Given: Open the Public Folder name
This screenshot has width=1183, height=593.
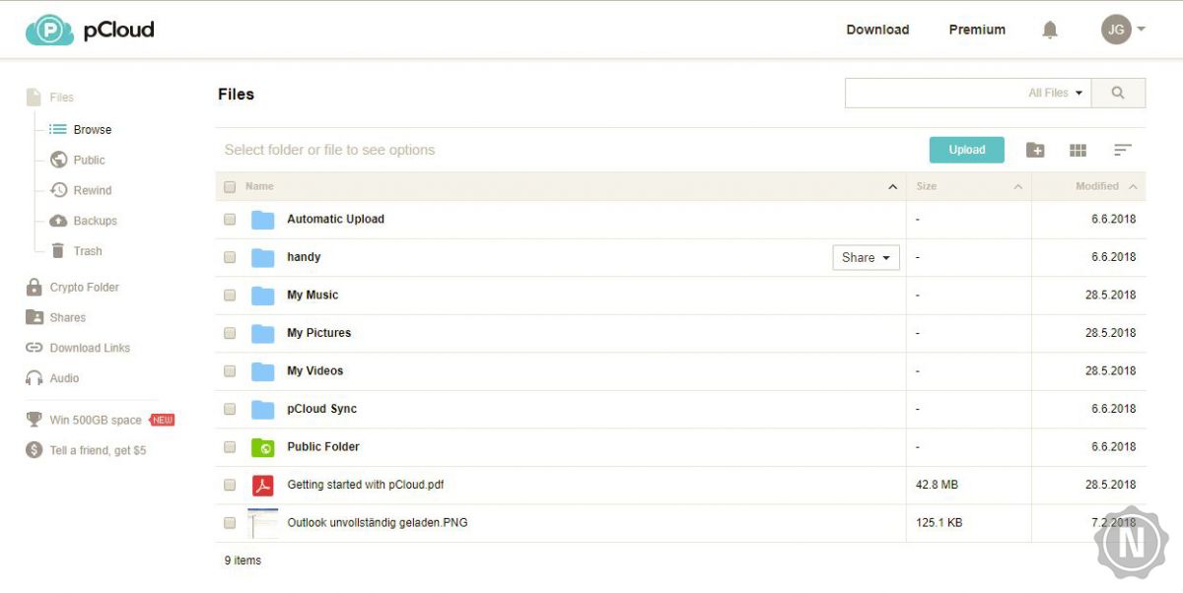Looking at the screenshot, I should pos(323,447).
